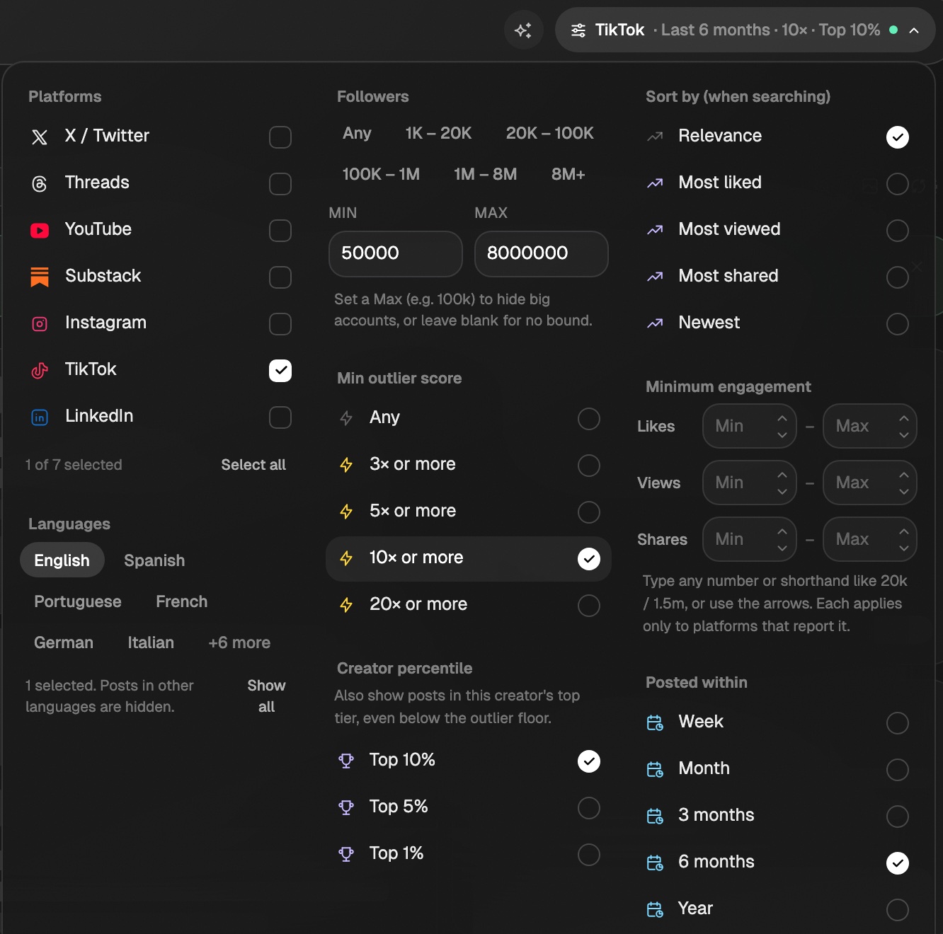This screenshot has width=943, height=934.
Task: Click the trend icon beside Most liked
Action: (655, 183)
